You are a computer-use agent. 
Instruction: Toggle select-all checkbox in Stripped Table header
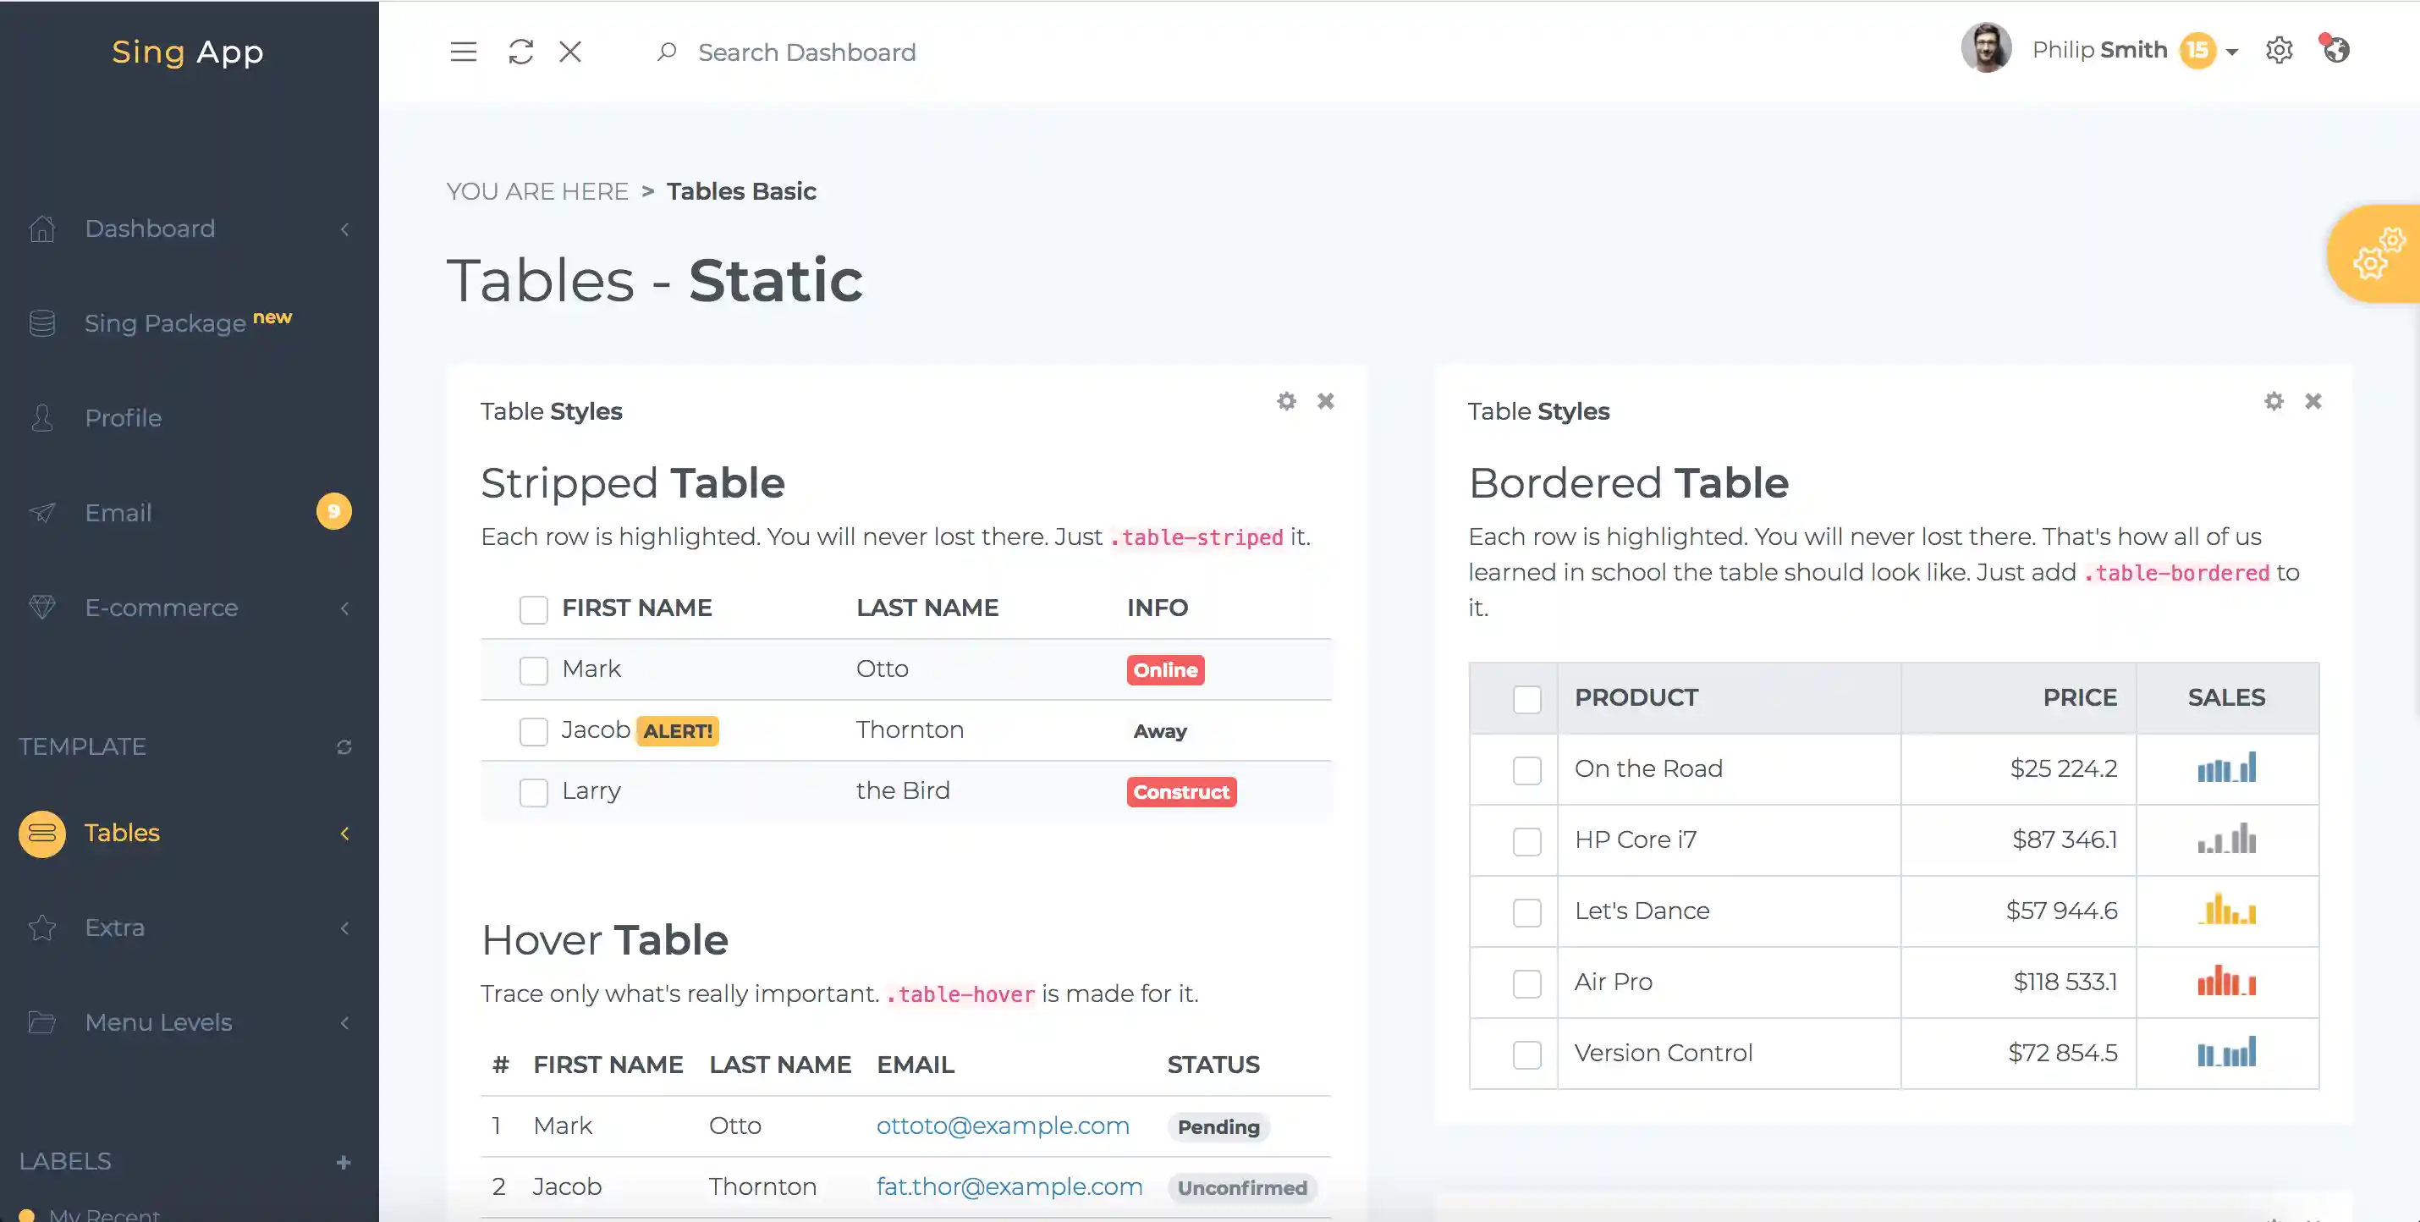(534, 609)
